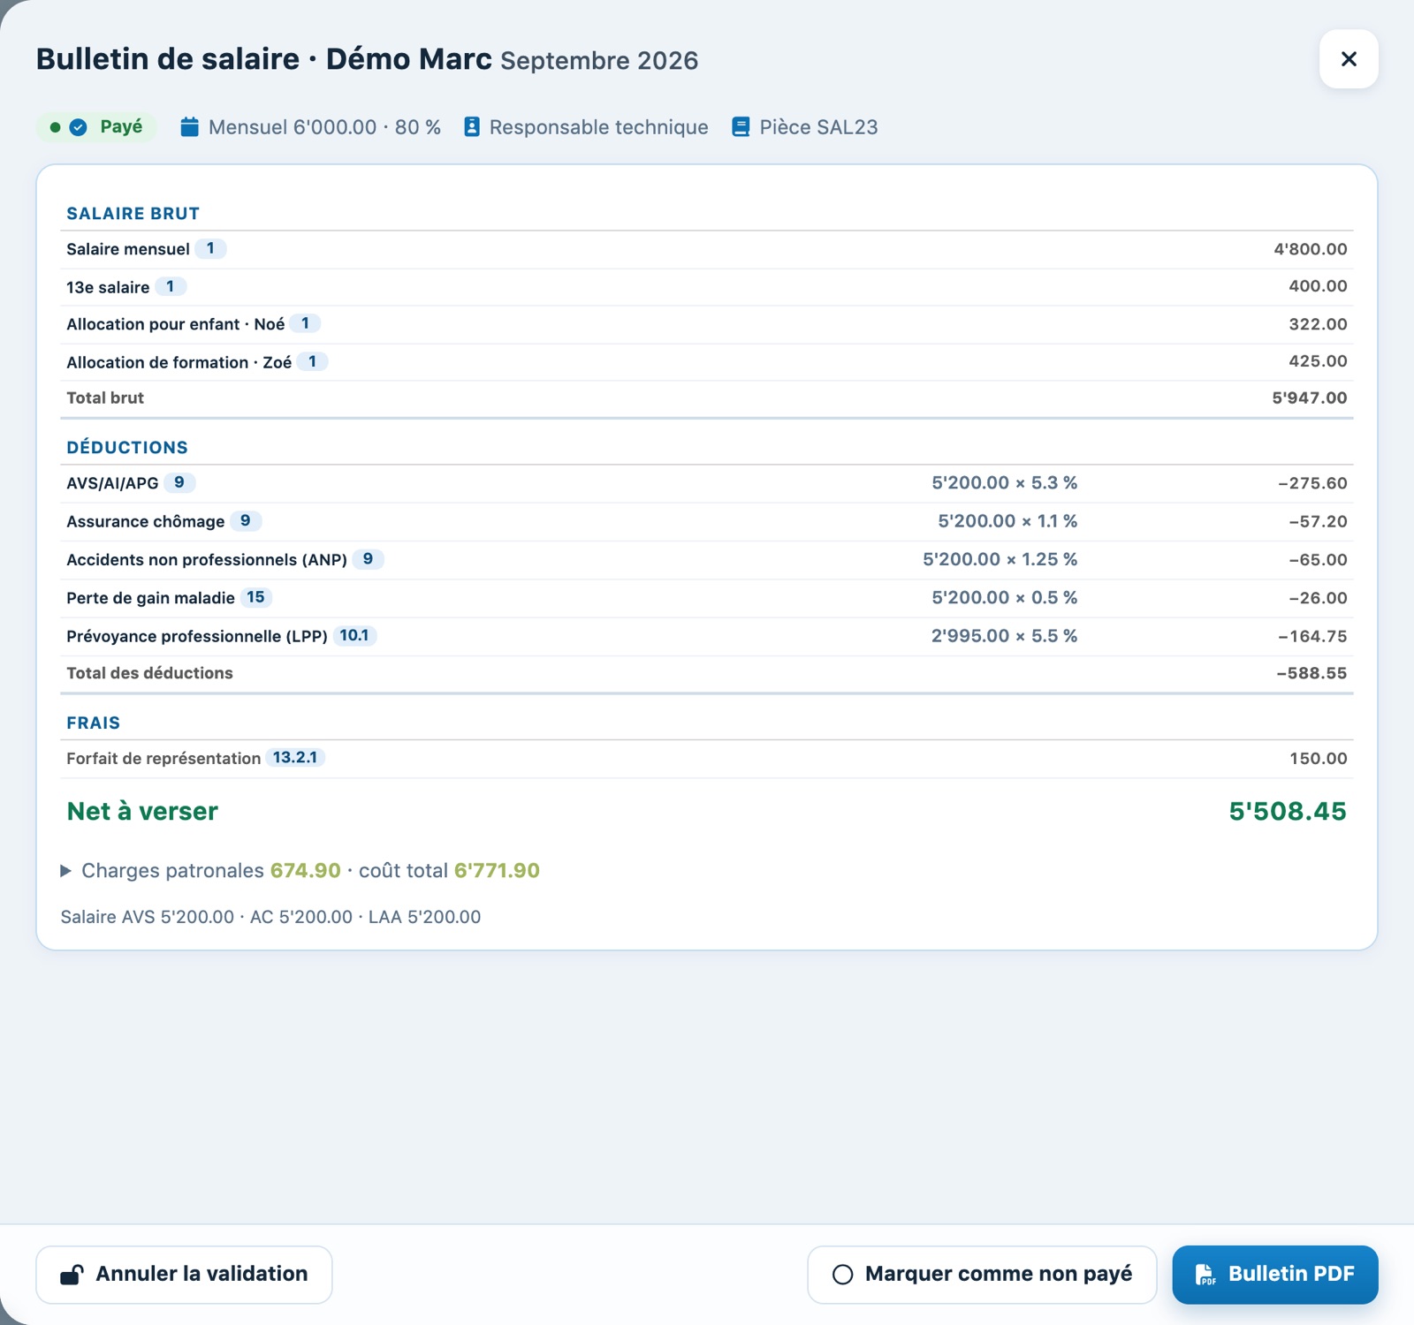This screenshot has height=1325, width=1414.
Task: Click Annuler la validation button
Action: [x=184, y=1274]
